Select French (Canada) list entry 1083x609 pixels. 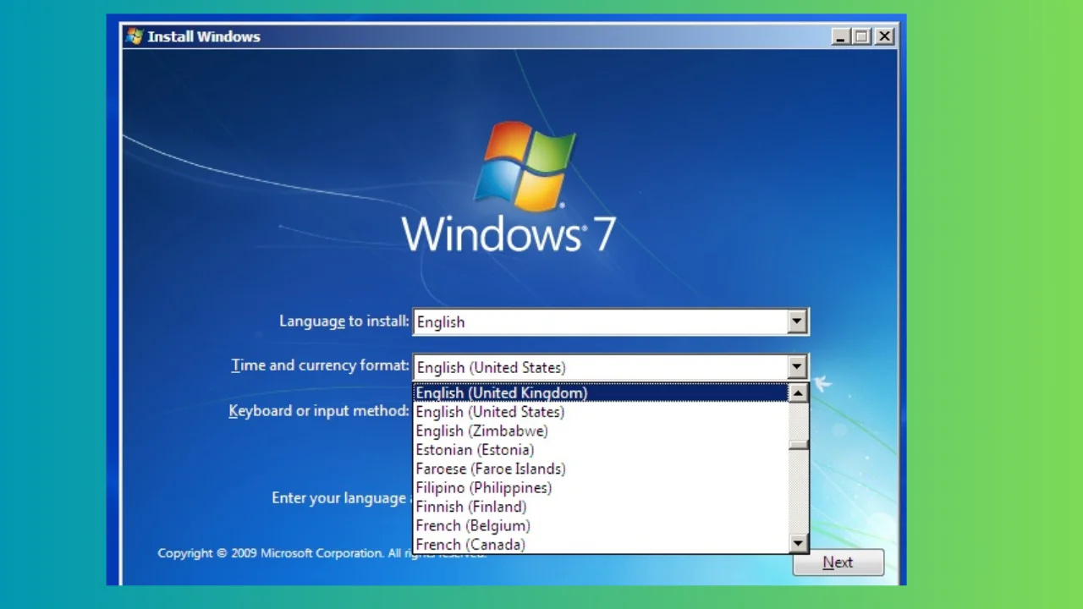tap(601, 544)
